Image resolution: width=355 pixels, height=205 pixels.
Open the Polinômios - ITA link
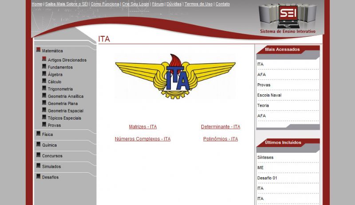tap(221, 139)
